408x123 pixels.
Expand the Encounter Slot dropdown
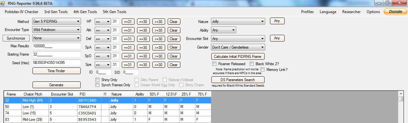point(238,39)
